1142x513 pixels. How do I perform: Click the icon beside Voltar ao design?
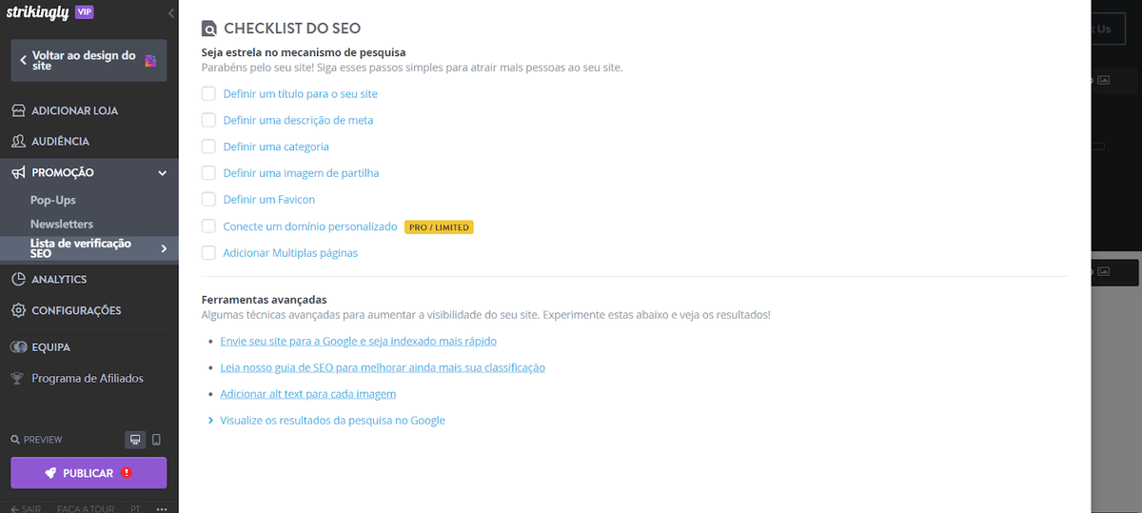pyautogui.click(x=149, y=61)
